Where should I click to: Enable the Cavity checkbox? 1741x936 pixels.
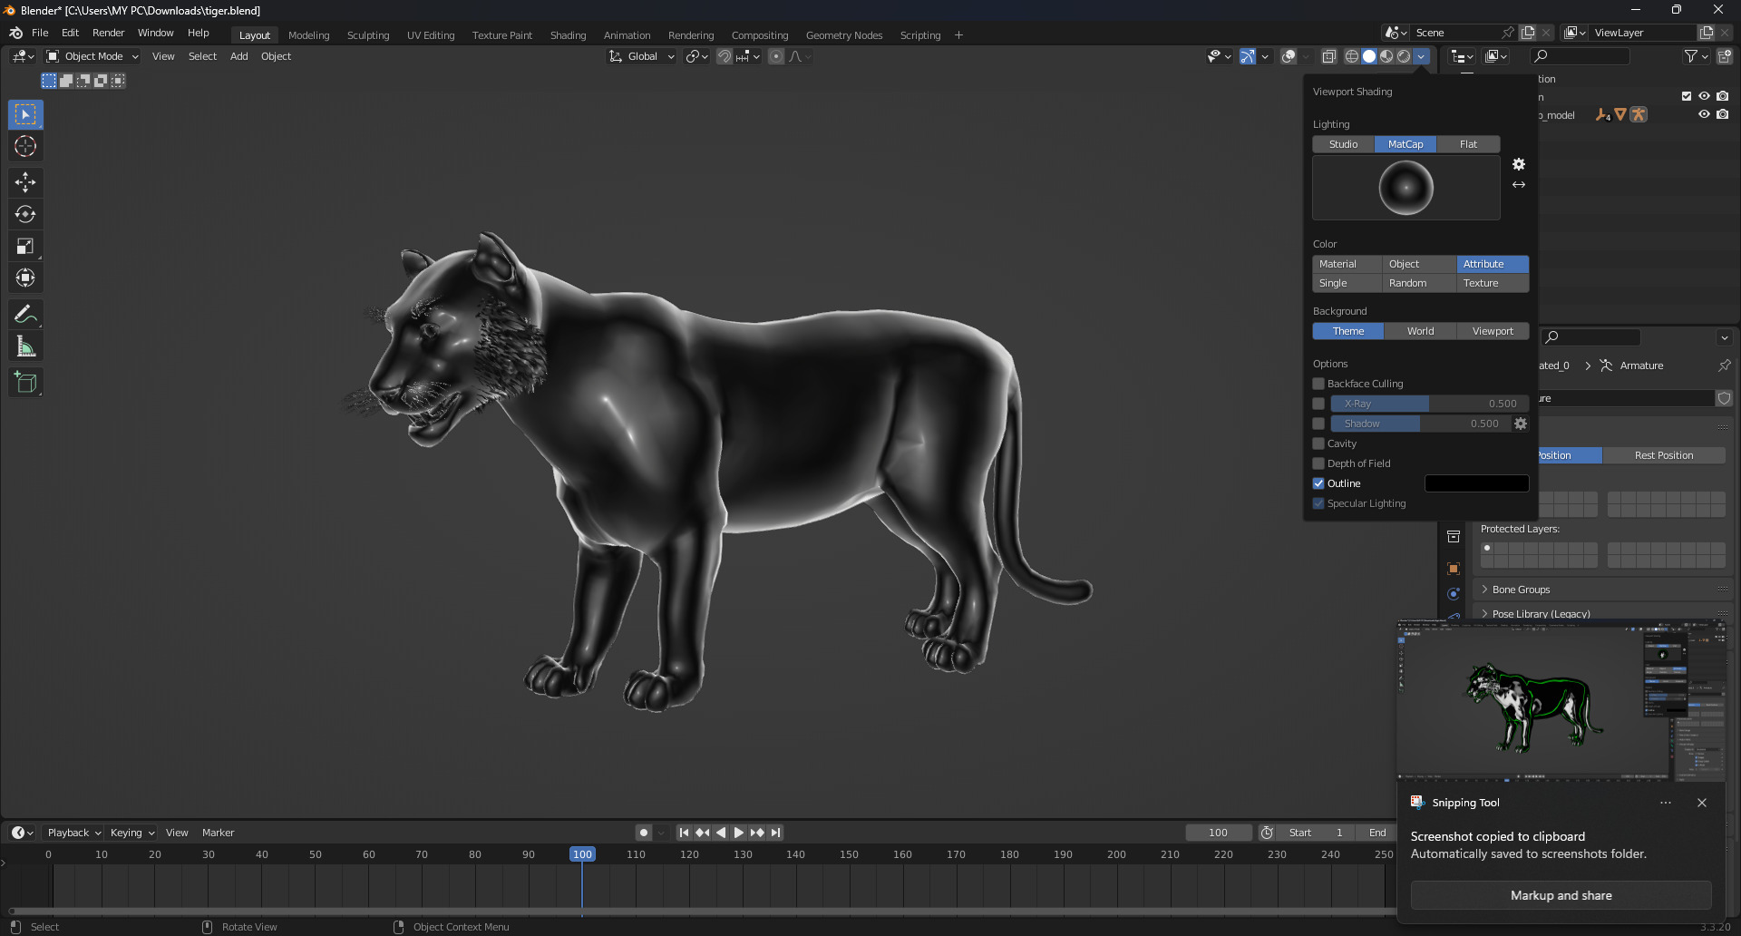pos(1318,444)
